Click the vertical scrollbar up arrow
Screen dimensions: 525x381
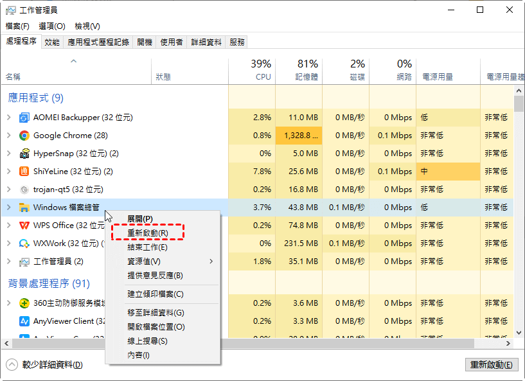coord(519,91)
